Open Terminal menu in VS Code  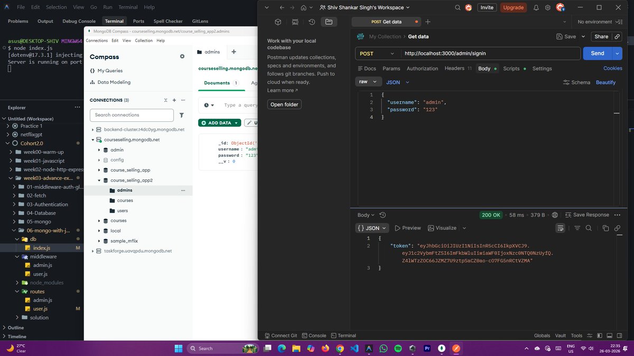[x=128, y=7]
